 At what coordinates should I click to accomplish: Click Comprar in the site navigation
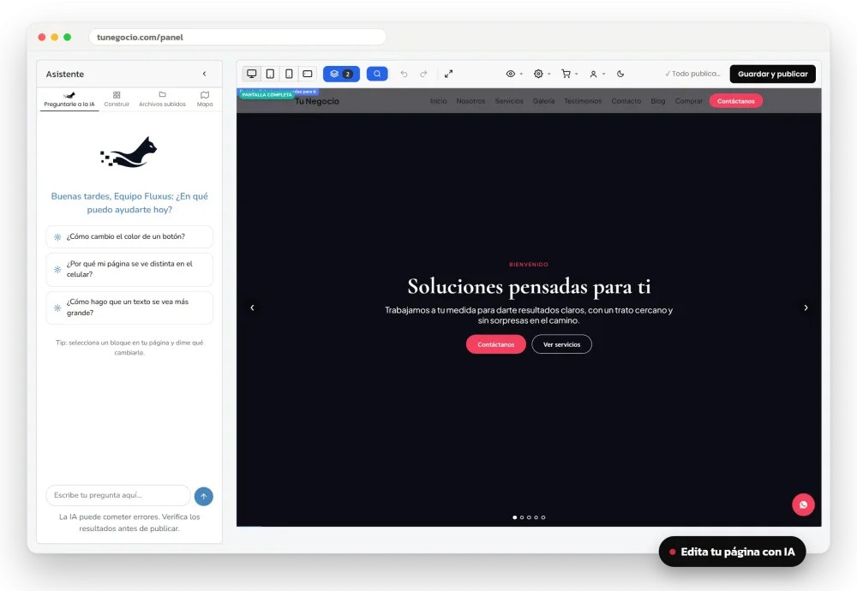pyautogui.click(x=689, y=101)
